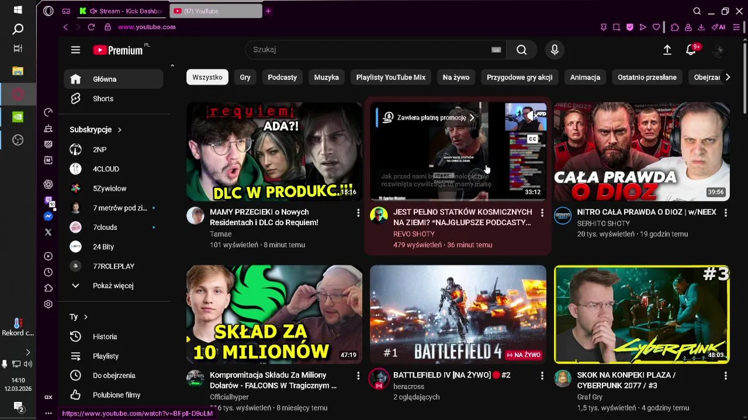Open options menu for BATTLEFIELD IV video
The image size is (748, 420).
[x=542, y=376]
